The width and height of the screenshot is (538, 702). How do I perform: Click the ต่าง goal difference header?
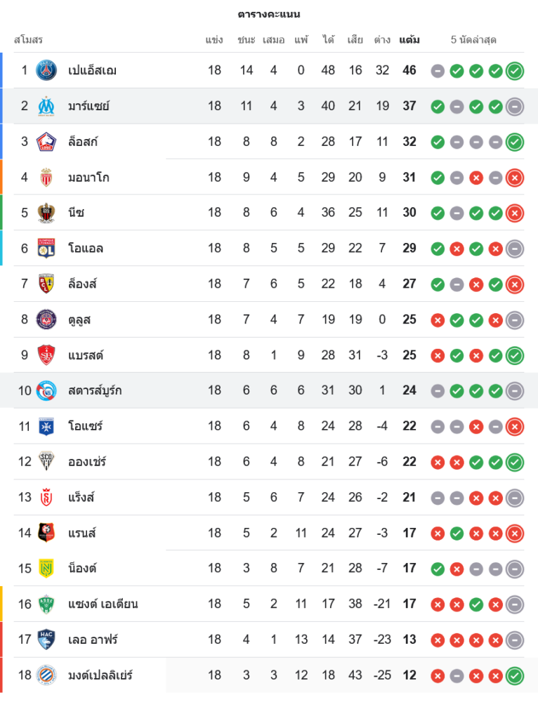point(382,40)
